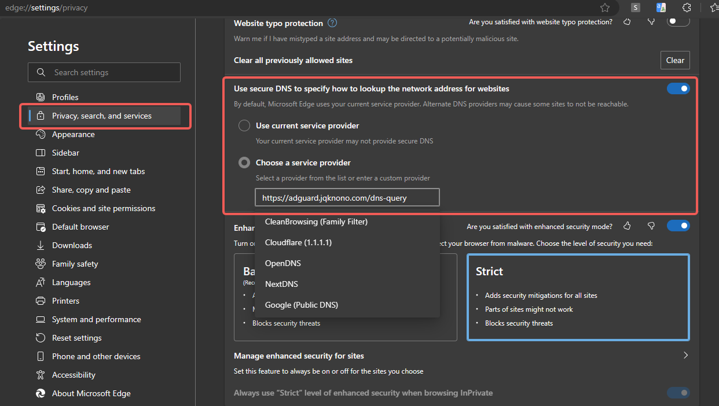Choose OpenDNS from the provider list
The height and width of the screenshot is (406, 719).
[347, 263]
